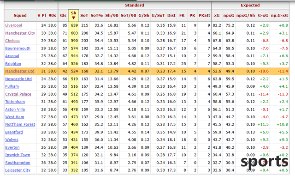Open the Bournemouth squad link

(18, 49)
